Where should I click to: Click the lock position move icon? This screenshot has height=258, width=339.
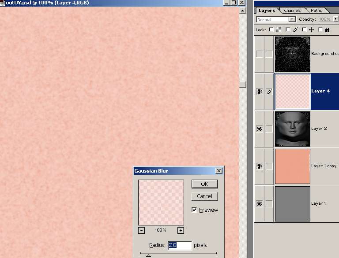[x=311, y=30]
